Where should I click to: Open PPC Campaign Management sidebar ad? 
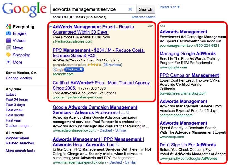(189, 75)
